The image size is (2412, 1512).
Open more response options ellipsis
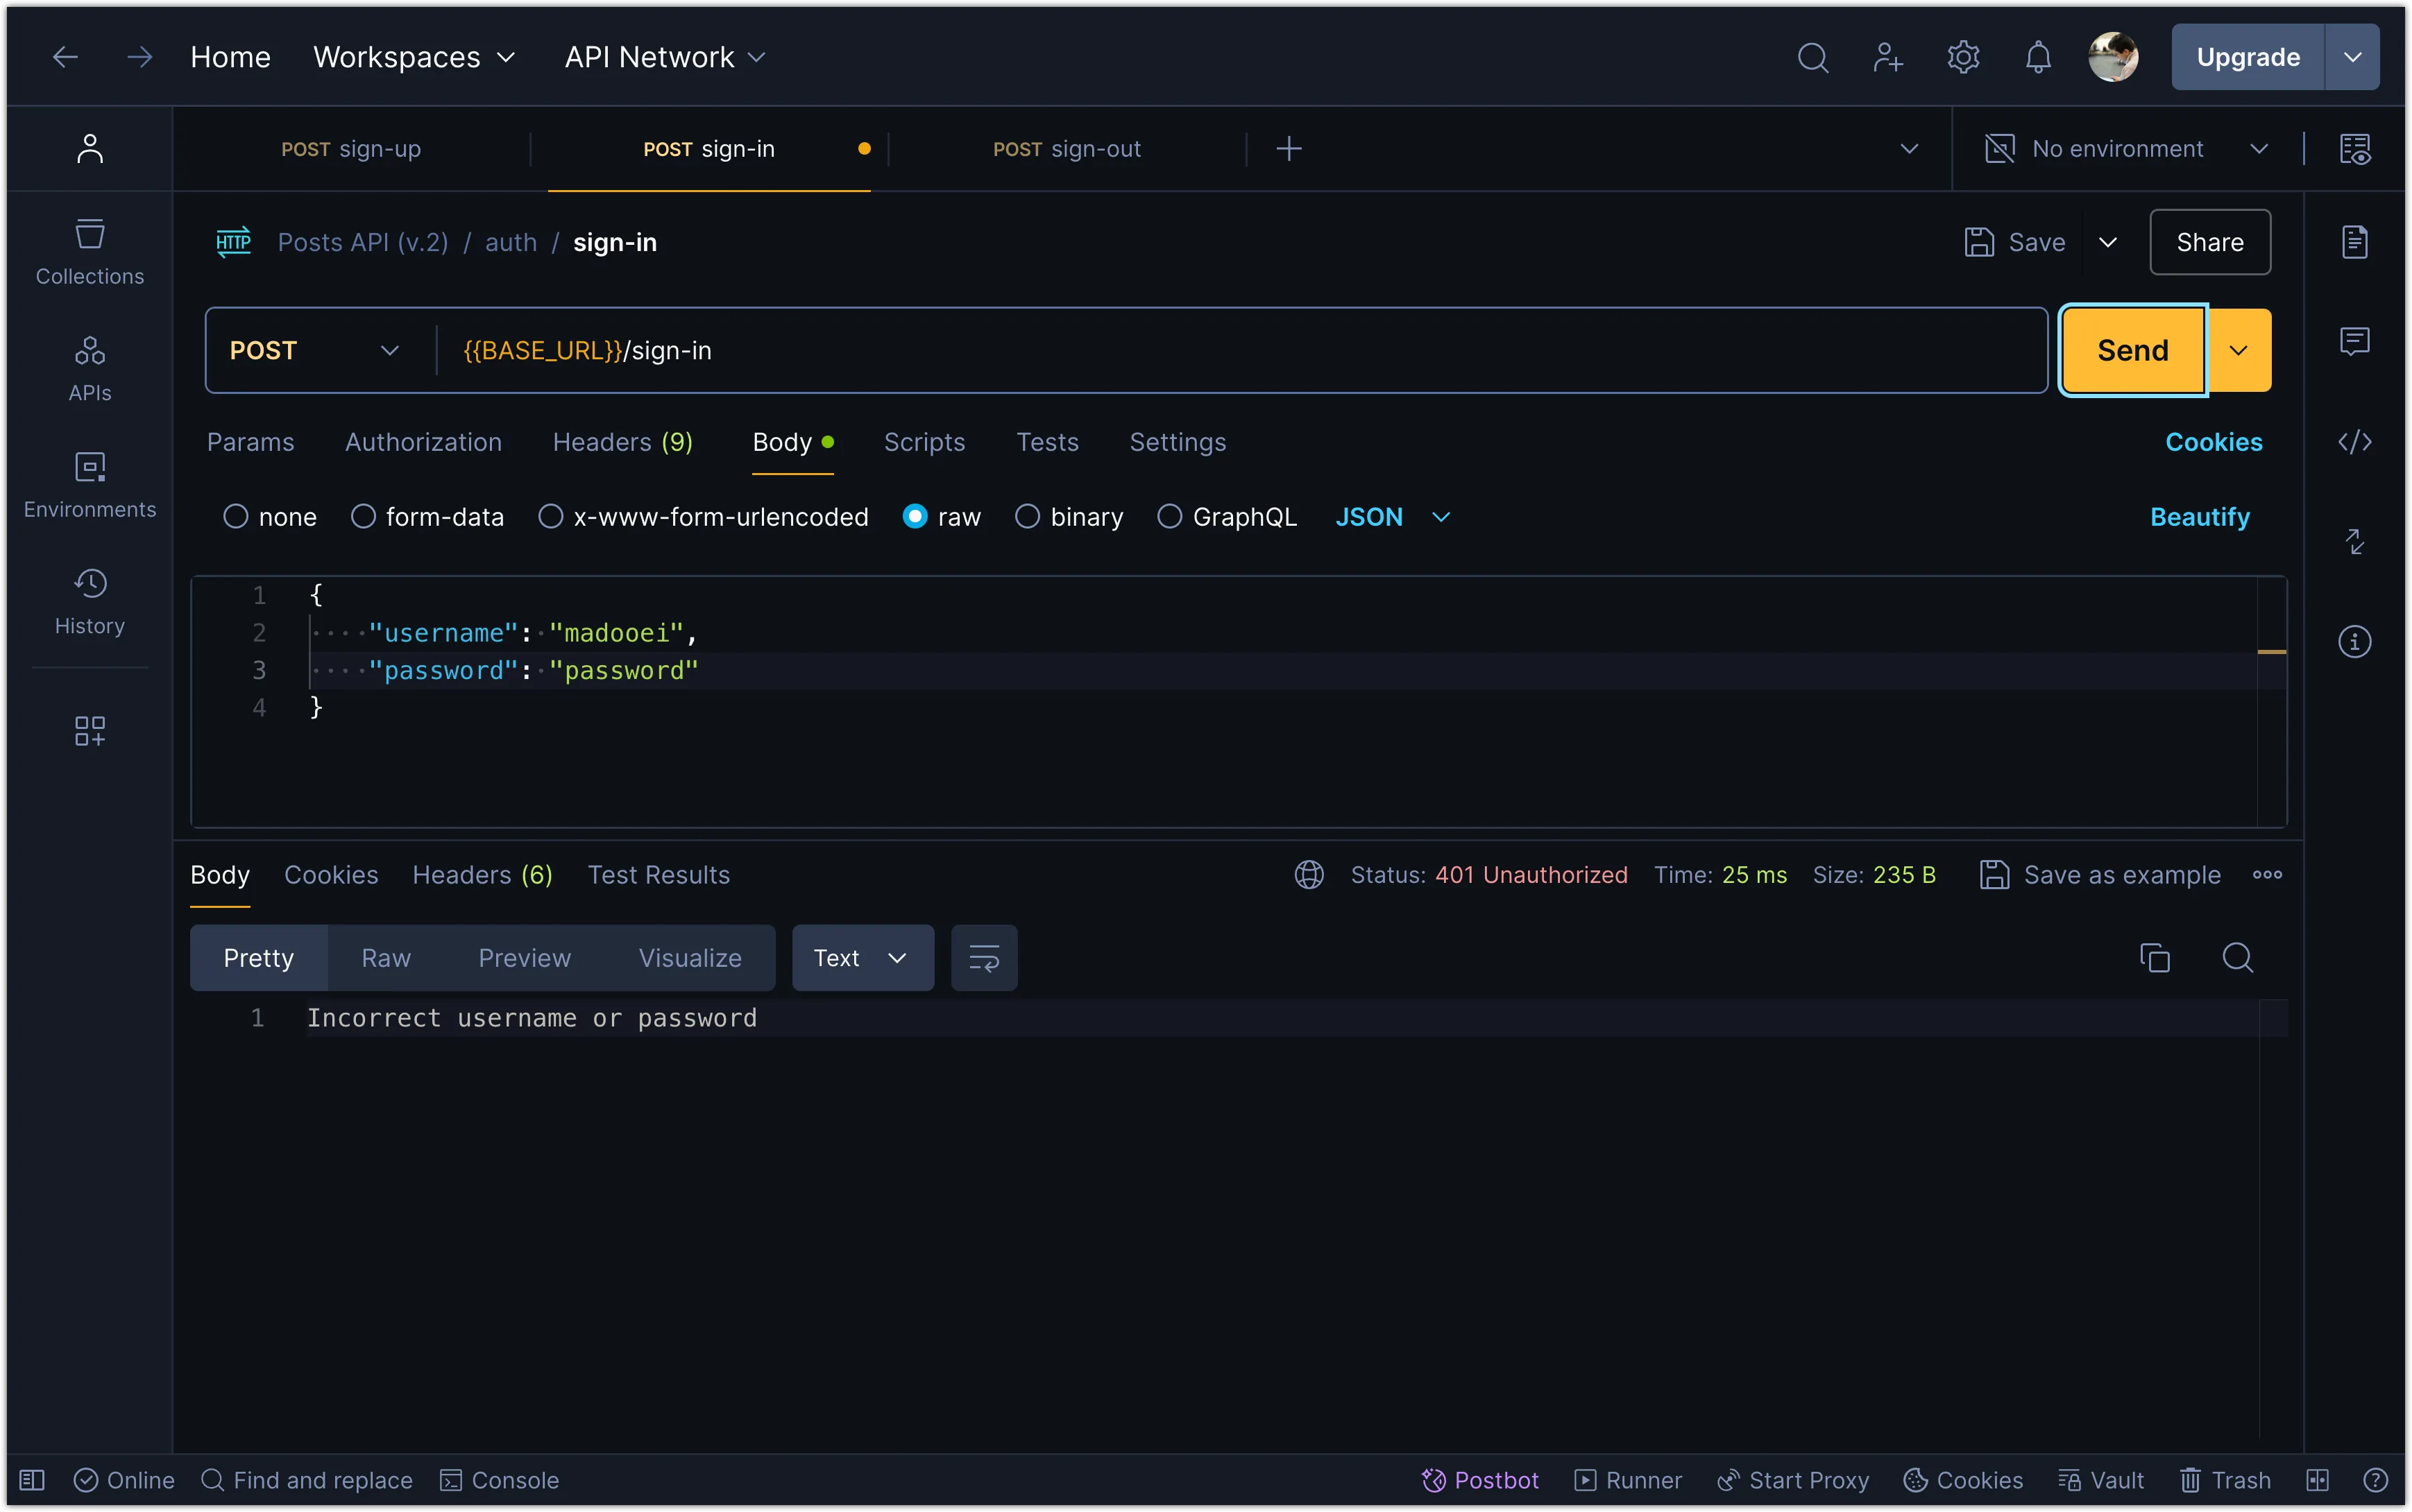click(x=2267, y=875)
